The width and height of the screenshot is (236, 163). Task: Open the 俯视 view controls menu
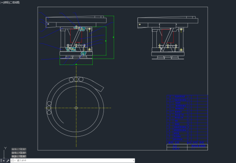[x=6, y=2]
